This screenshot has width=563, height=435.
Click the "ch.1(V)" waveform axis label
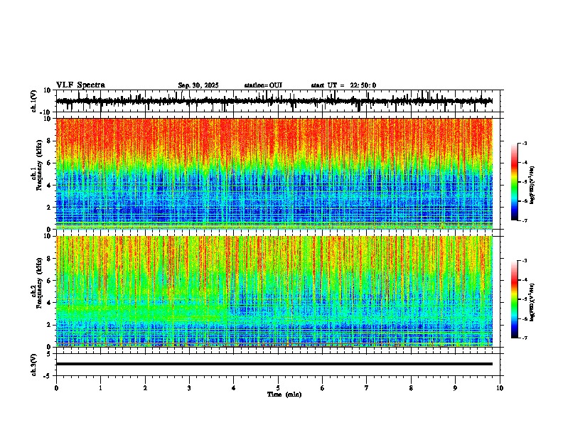coord(34,101)
